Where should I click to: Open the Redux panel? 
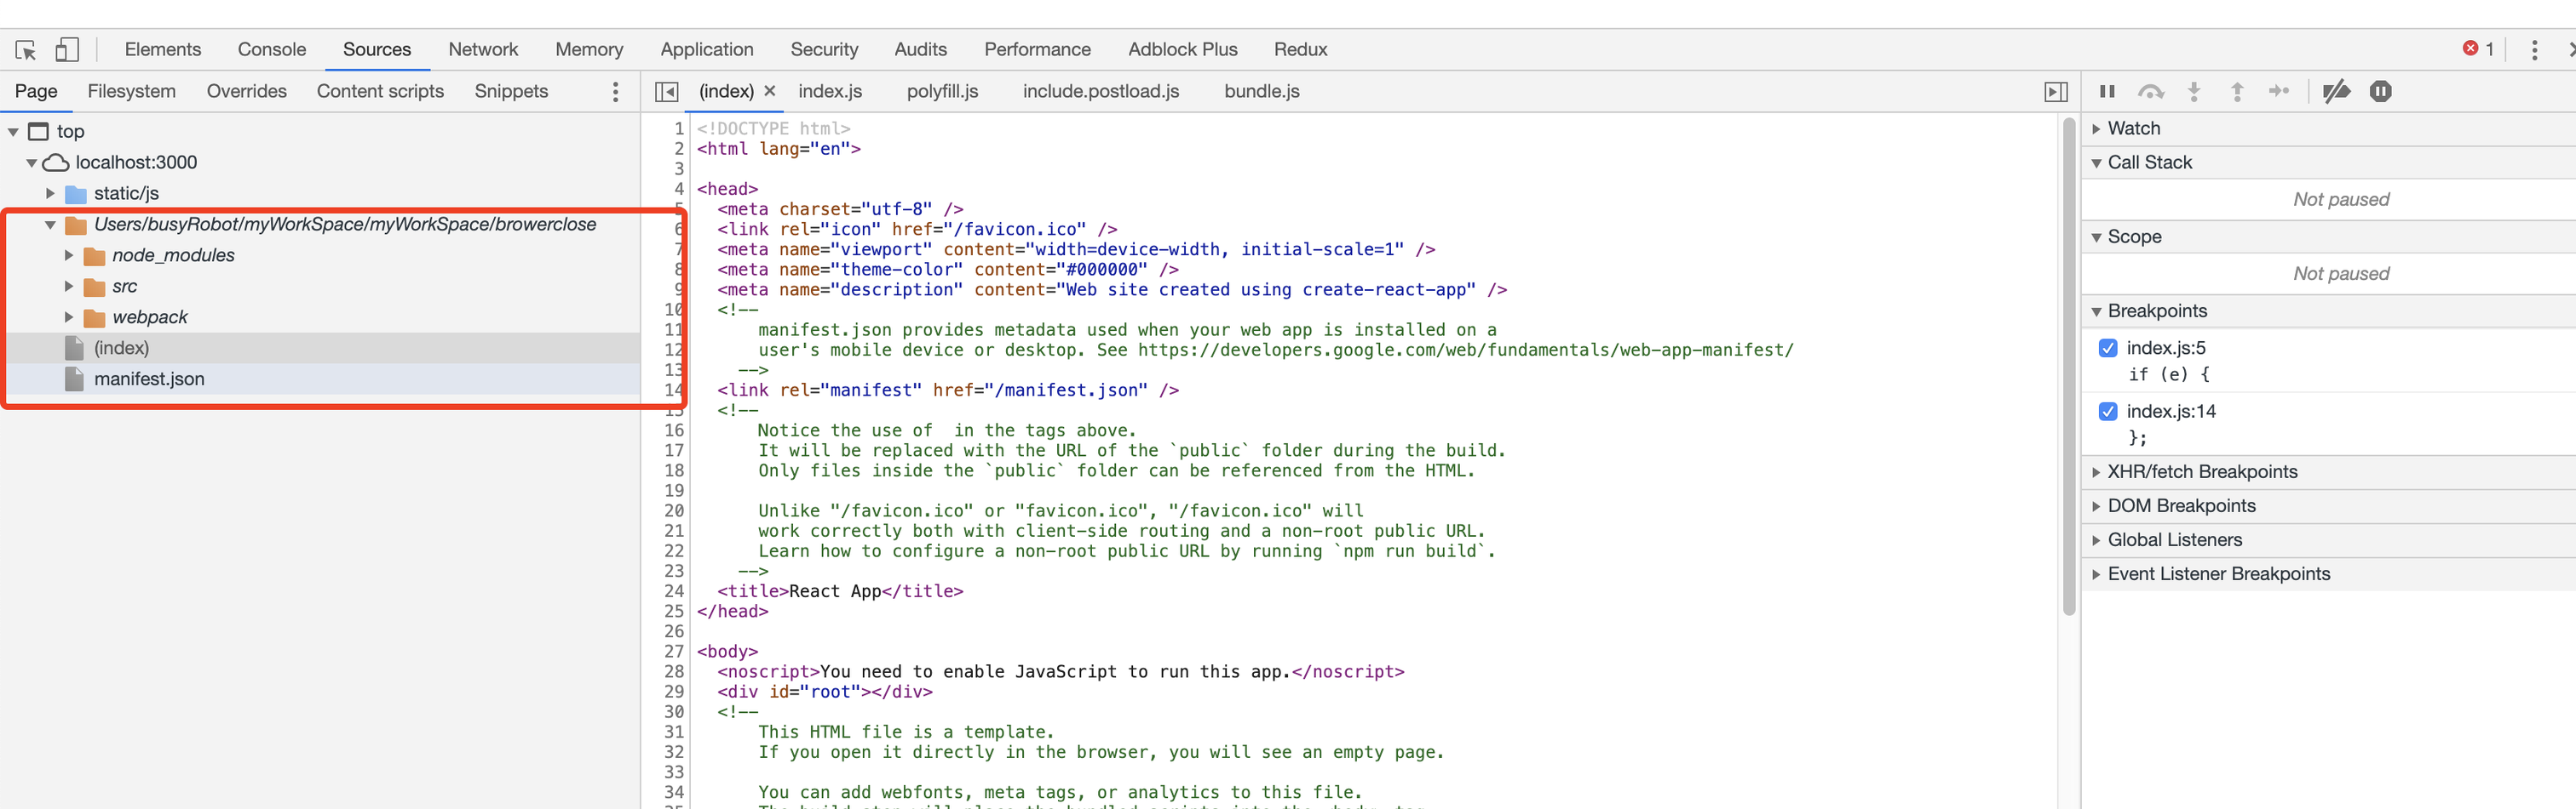point(1300,49)
